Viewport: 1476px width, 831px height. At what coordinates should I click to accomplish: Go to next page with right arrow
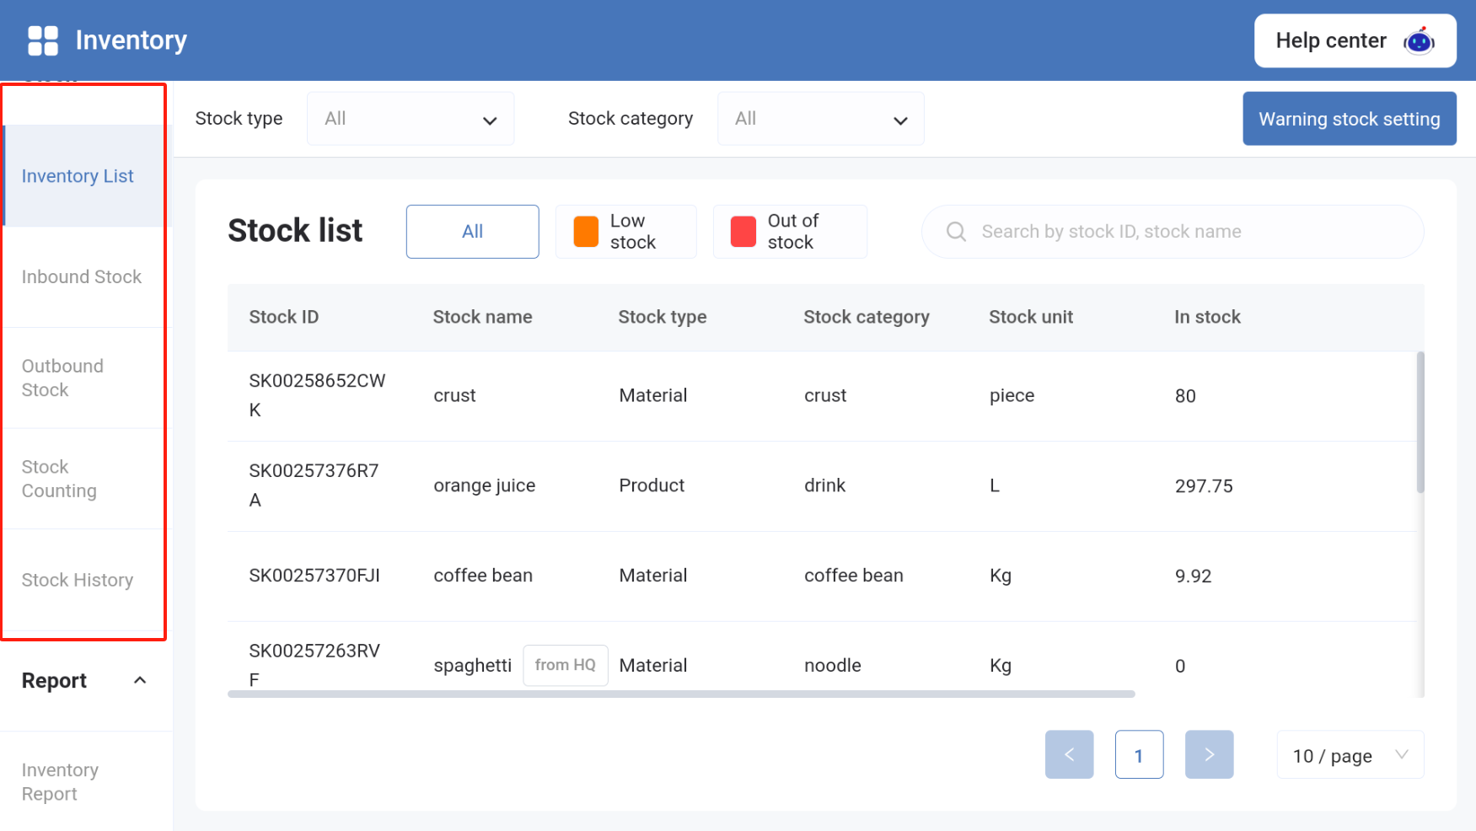coord(1209,754)
